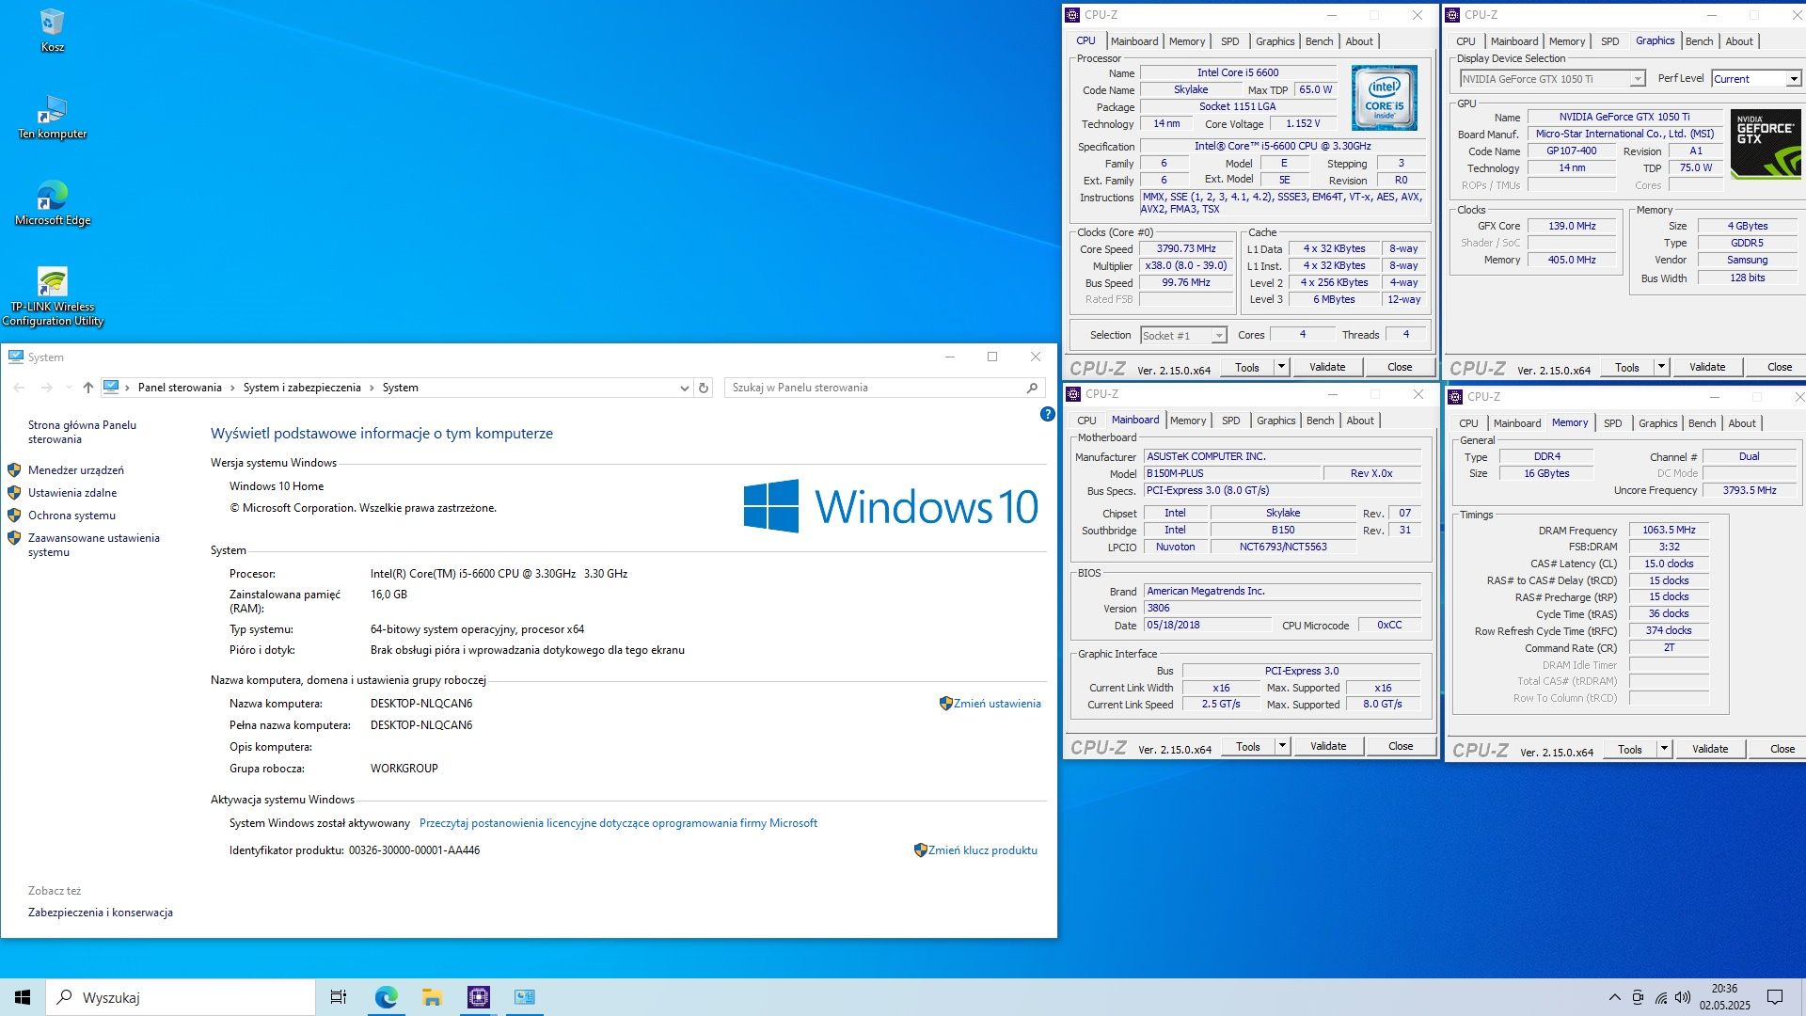
Task: Open File Explorer from the taskbar
Action: tap(432, 997)
